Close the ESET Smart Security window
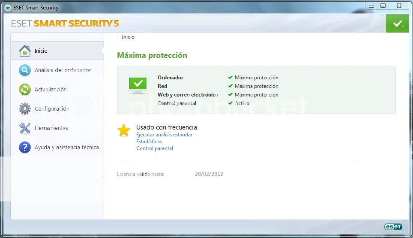This screenshot has height=238, width=413. point(399,6)
